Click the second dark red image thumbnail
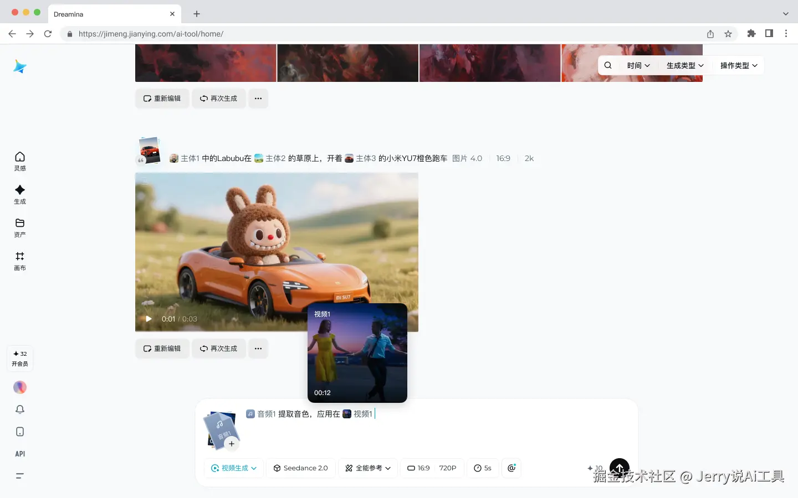 coord(348,63)
